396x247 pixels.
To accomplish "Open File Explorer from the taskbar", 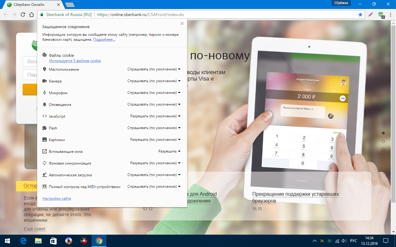I will (x=38, y=241).
